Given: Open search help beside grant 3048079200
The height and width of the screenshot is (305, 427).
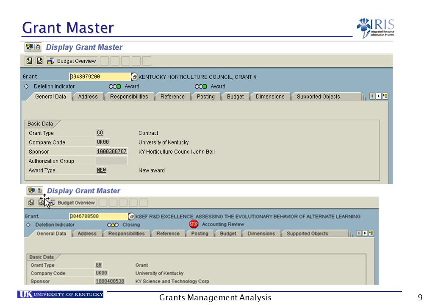Looking at the screenshot, I should [134, 77].
